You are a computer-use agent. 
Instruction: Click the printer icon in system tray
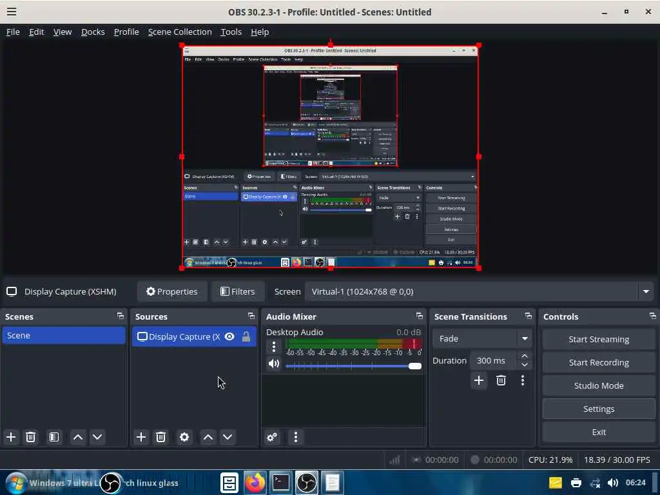pos(576,483)
